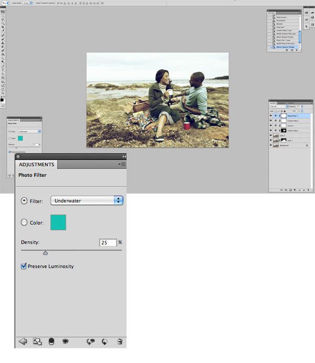Viewport: 315px width, 363px height.
Task: Toggle layer visibility eye in Adjustments footer
Action: [x=66, y=341]
